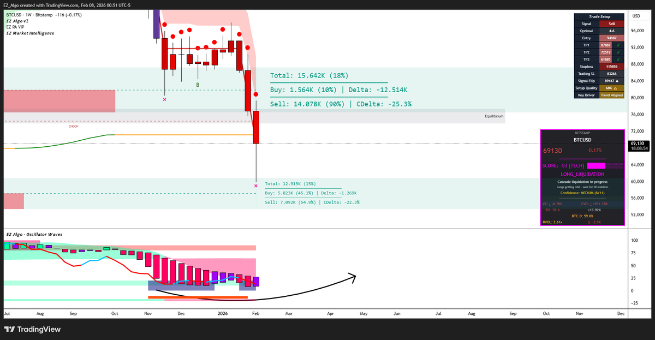This screenshot has height=340, width=655.
Task: Click the Trend Aligned key driver cell
Action: (x=611, y=95)
